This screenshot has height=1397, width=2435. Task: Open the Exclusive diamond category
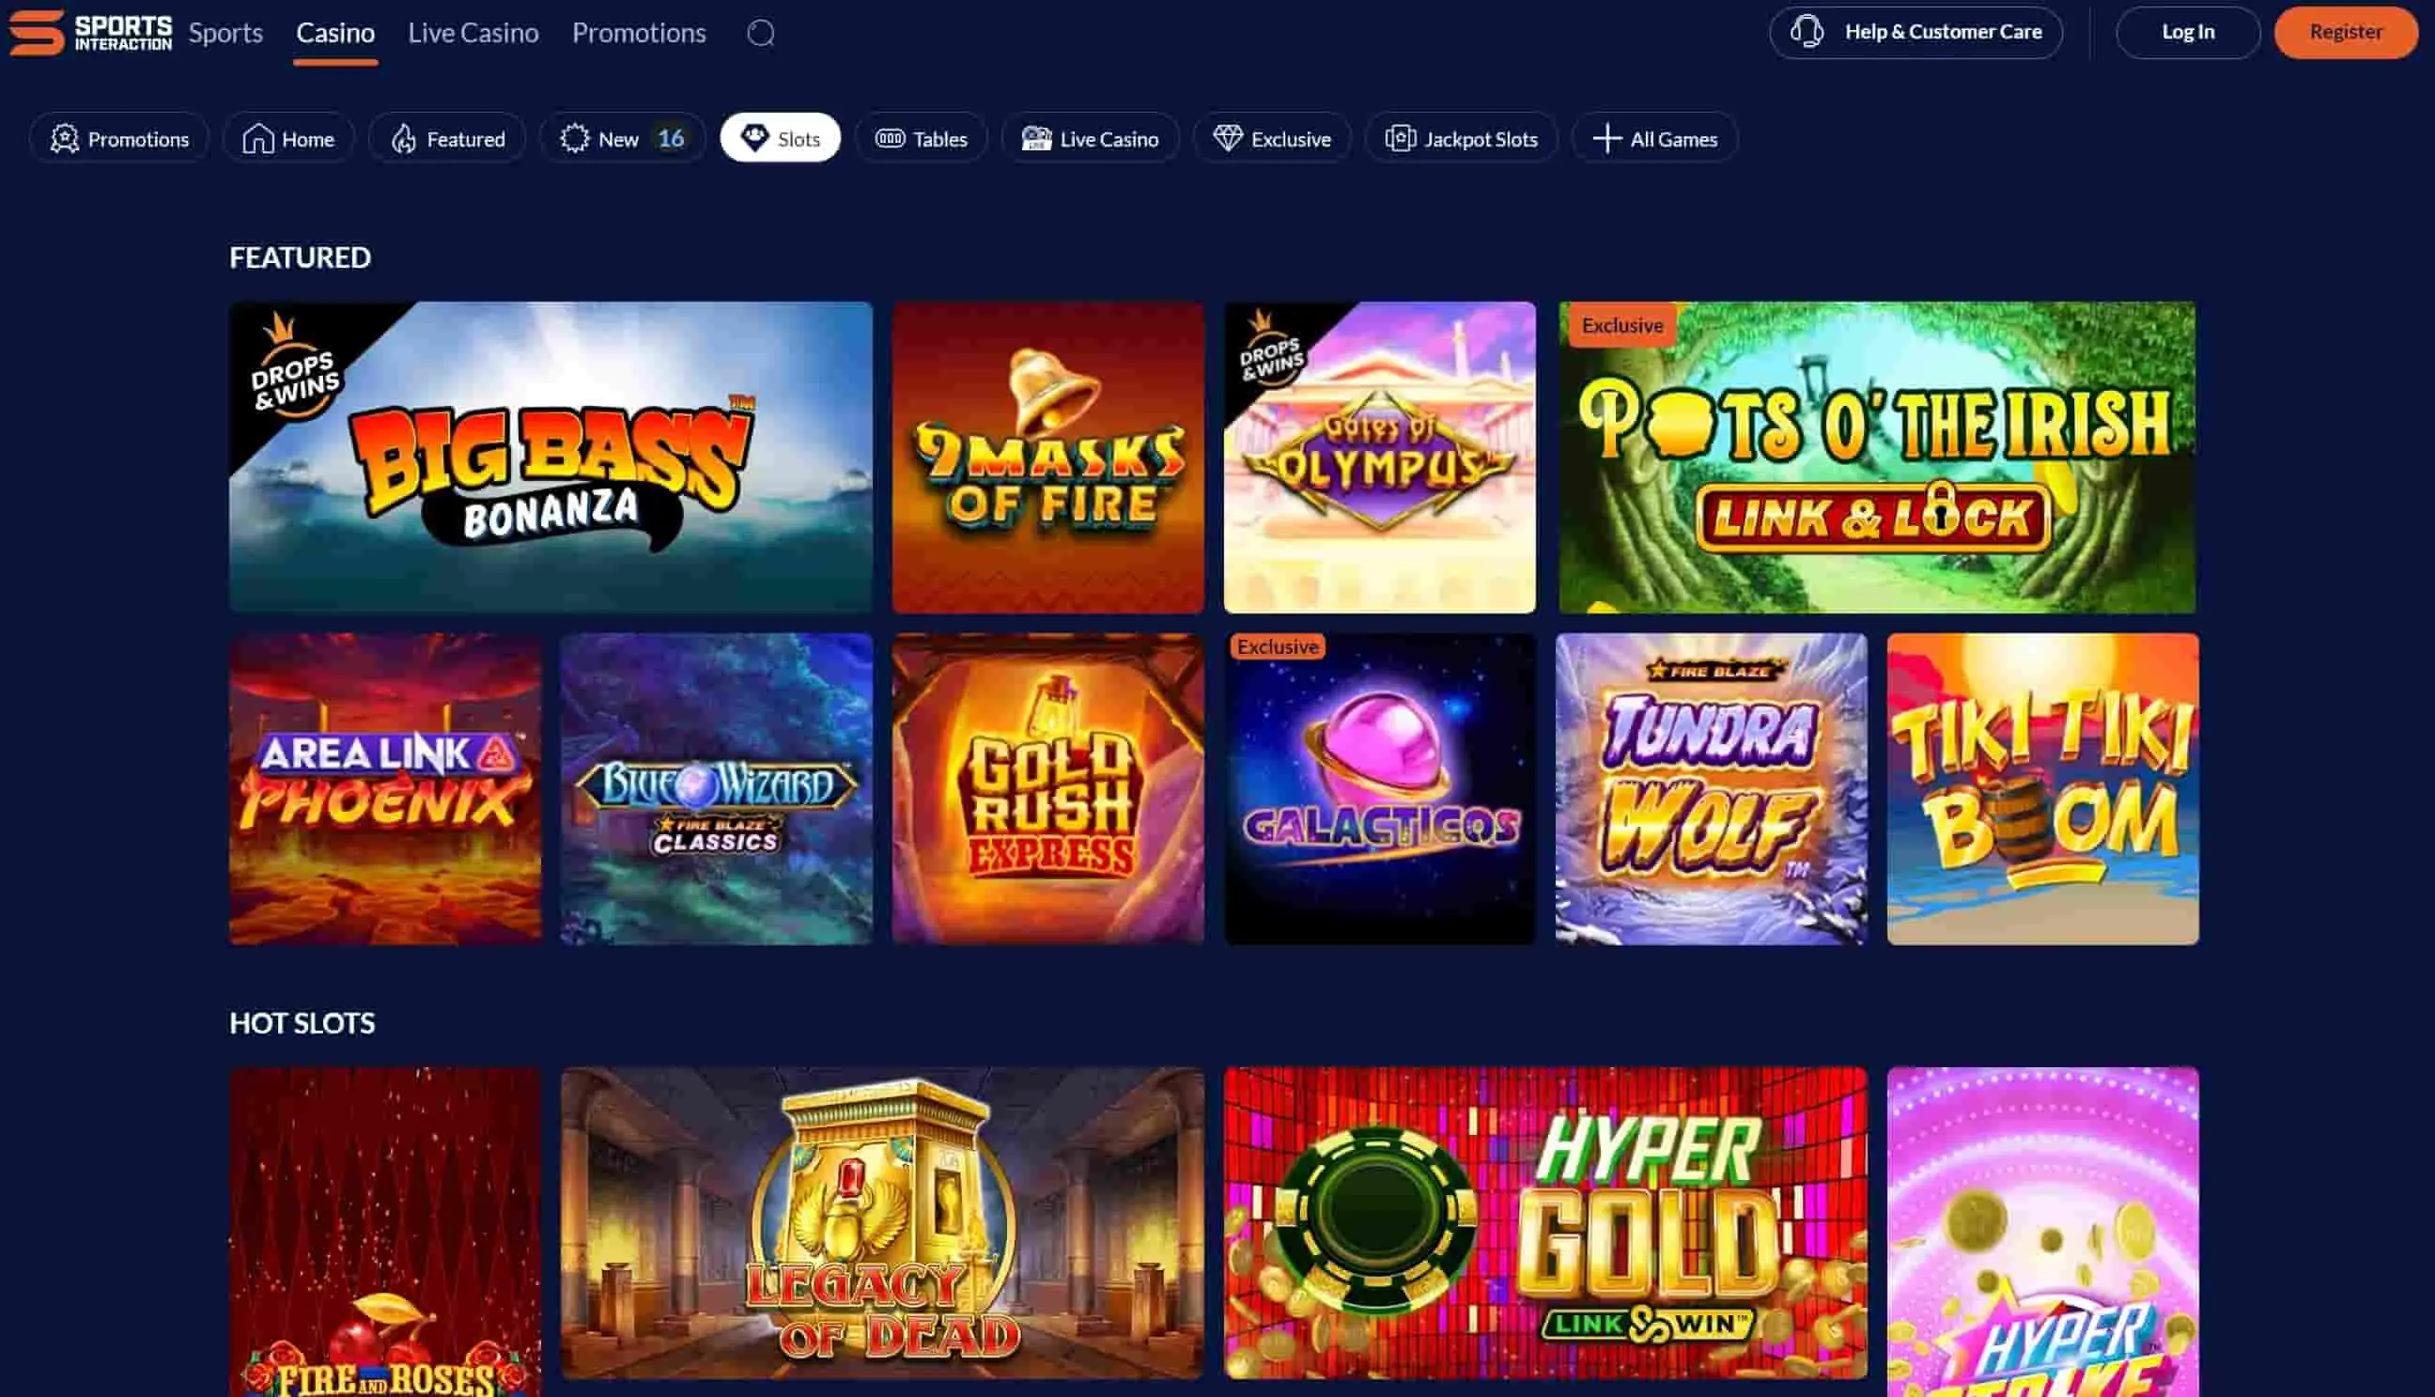pyautogui.click(x=1272, y=139)
